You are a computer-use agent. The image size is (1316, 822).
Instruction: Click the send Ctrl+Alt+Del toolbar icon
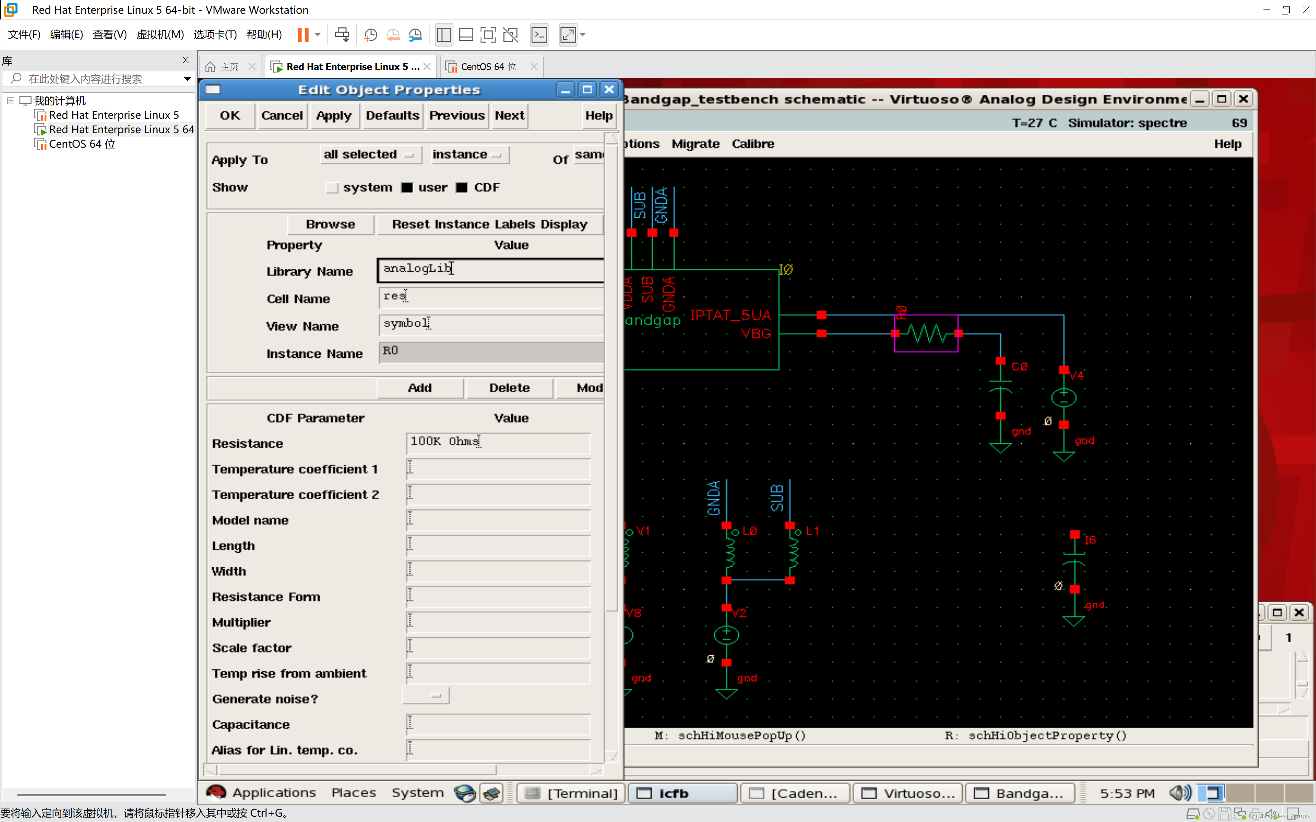coord(342,35)
